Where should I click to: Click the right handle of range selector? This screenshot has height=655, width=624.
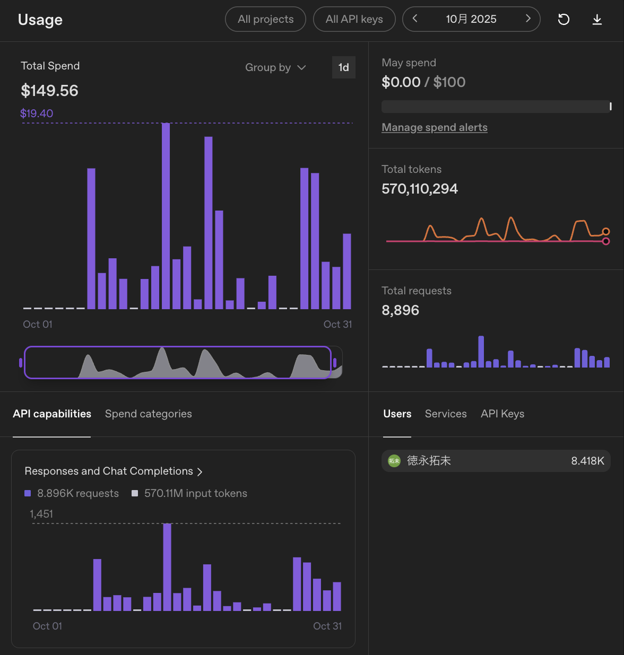(335, 363)
